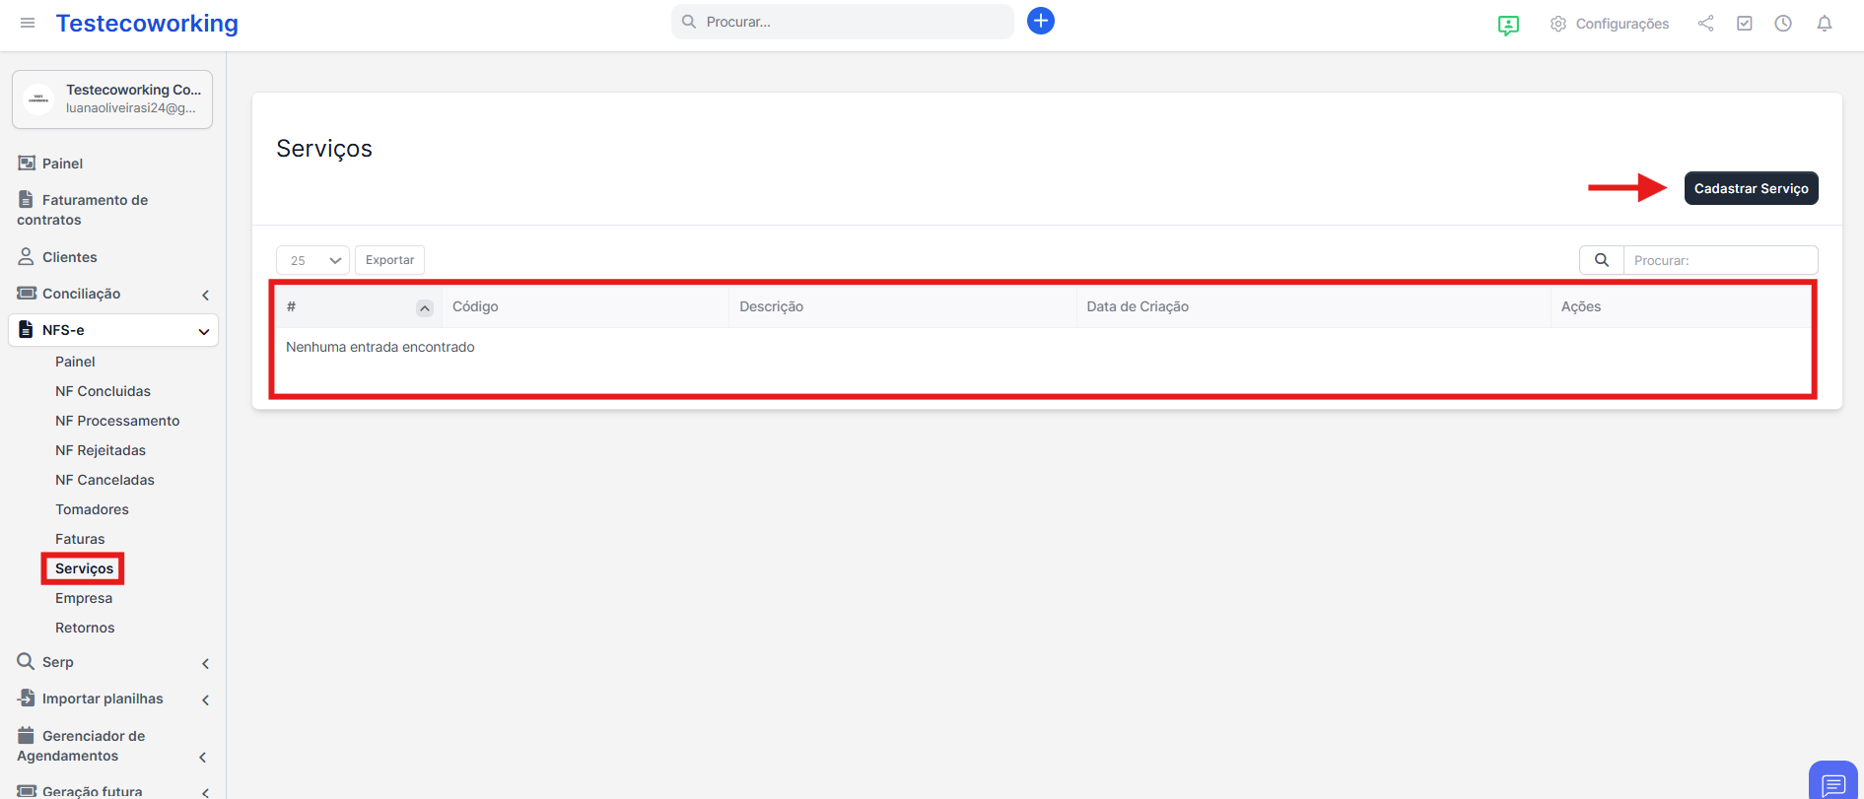Click the share icon in header

tap(1705, 24)
